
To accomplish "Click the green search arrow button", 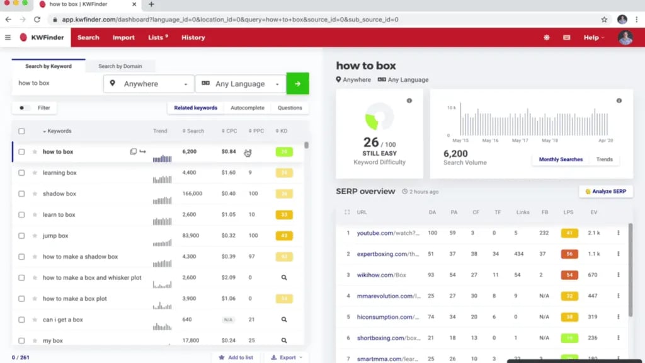I will click(297, 84).
